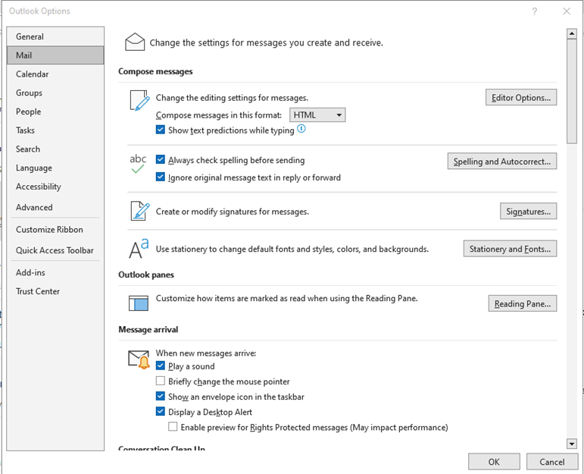Screen dimensions: 584x474
Task: Click the scrollbar down arrow
Action: tap(571, 444)
